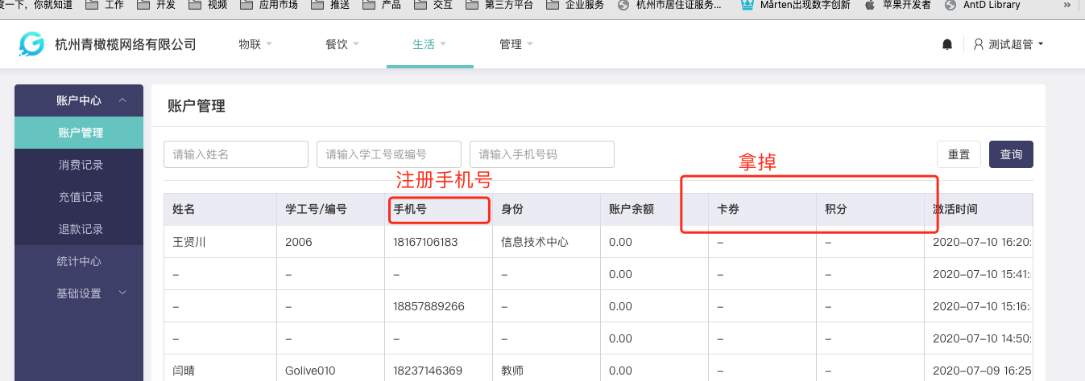Click the company logo icon
The width and height of the screenshot is (1085, 381).
tap(31, 44)
